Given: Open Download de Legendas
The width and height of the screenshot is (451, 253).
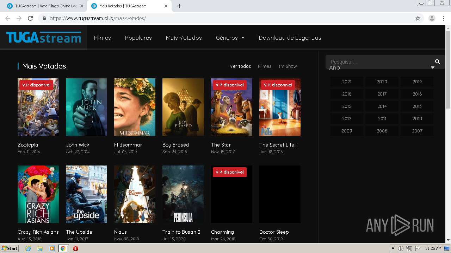Looking at the screenshot, I should 290,38.
